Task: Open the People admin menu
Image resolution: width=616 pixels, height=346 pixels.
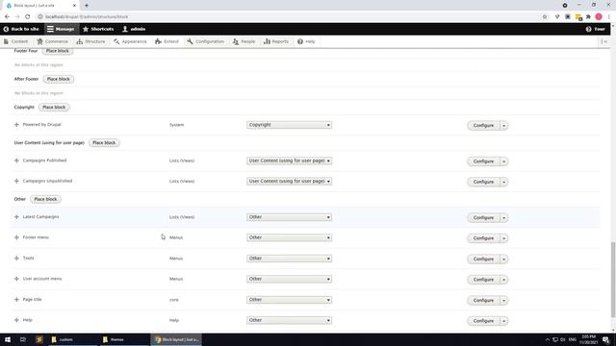Action: (244, 41)
